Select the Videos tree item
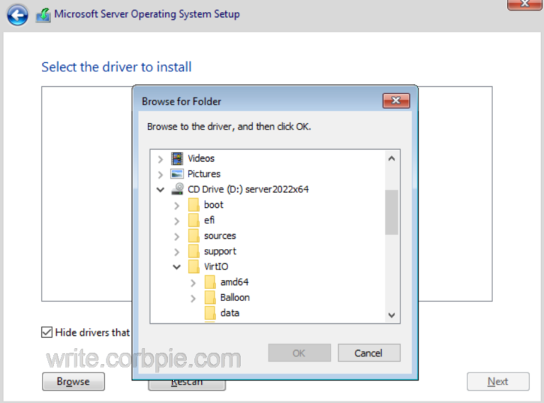The height and width of the screenshot is (403, 544). coord(201,158)
